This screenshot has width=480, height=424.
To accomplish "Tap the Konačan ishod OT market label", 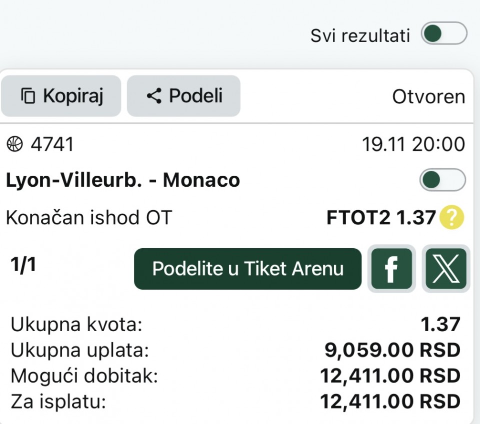I will [88, 218].
